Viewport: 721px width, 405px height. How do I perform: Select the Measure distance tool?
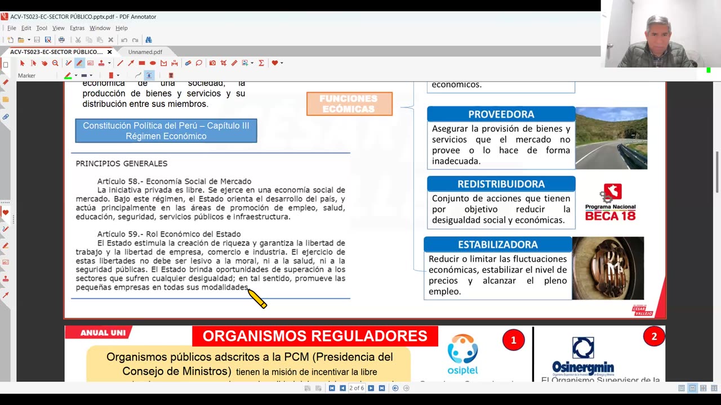[175, 63]
